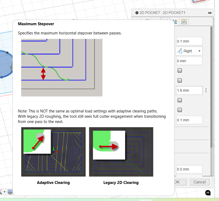Collapse the 2D POCKET dialog using minus icon
Viewport: 219px width, 201px height.
click(137, 13)
